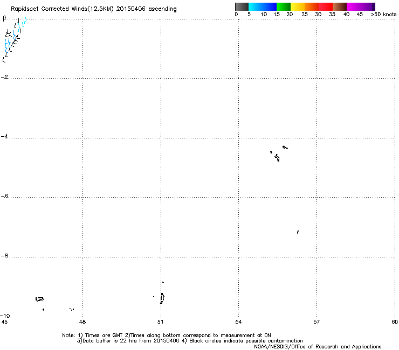Image resolution: width=399 pixels, height=350 pixels.
Task: Click the brown 35-40 knots color band
Action: tap(340, 6)
